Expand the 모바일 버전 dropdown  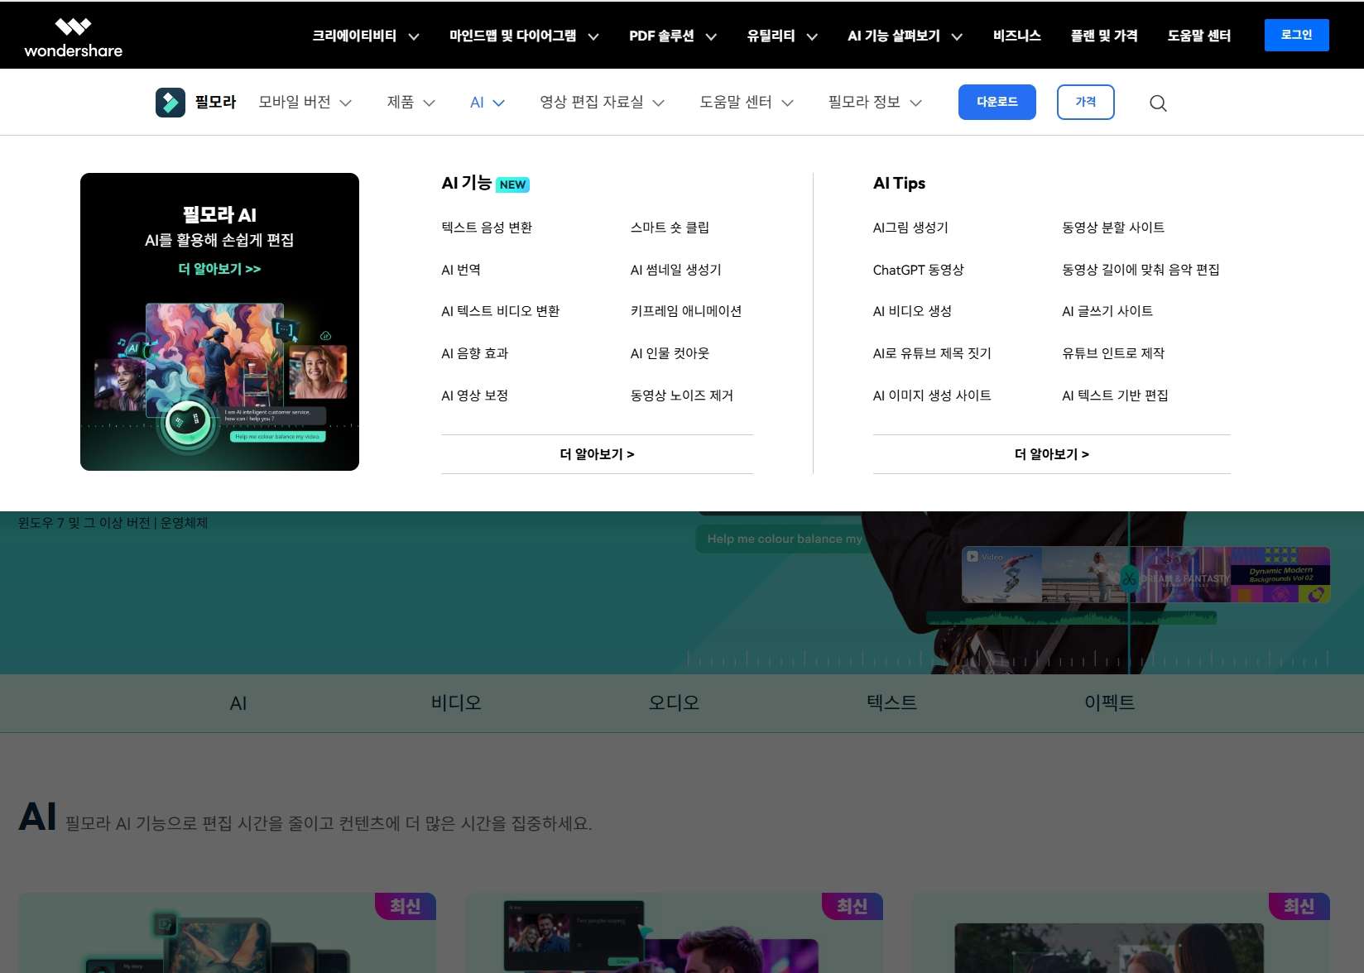point(305,103)
